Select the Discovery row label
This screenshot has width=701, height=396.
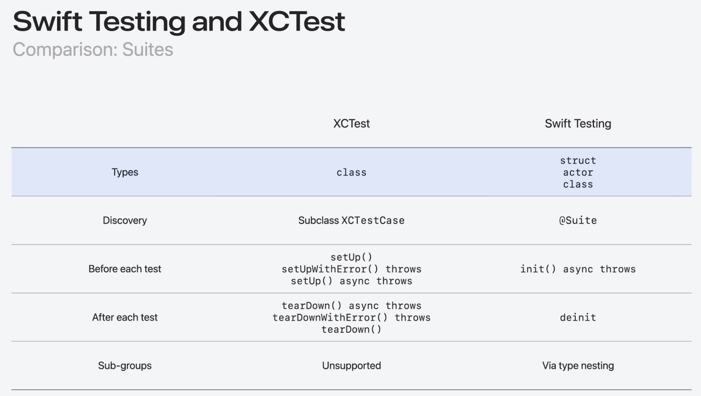tap(125, 221)
